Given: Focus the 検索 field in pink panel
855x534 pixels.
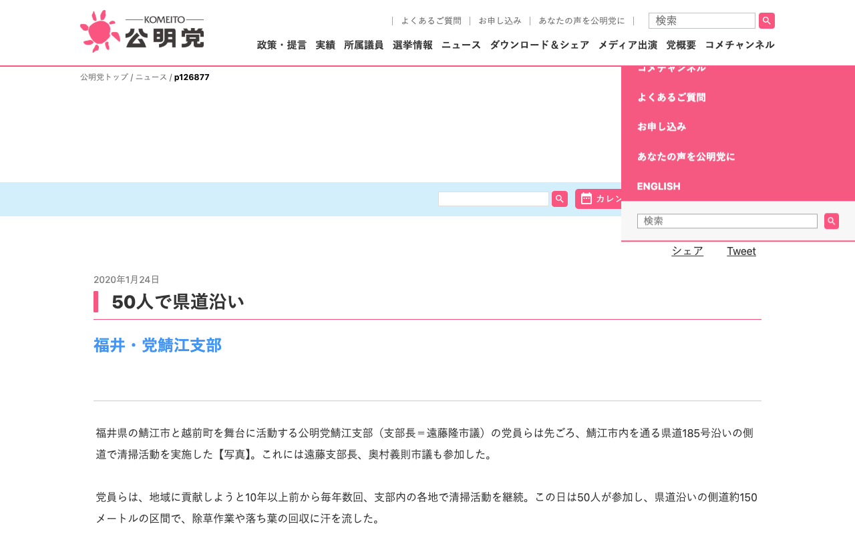Looking at the screenshot, I should [x=727, y=221].
